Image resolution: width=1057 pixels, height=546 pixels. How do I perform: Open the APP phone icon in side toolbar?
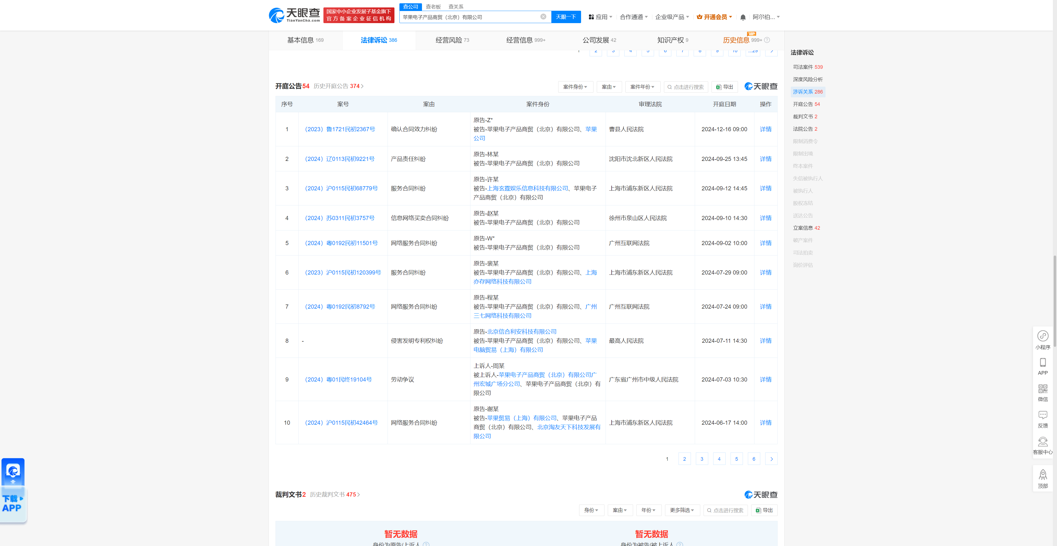tap(1043, 366)
